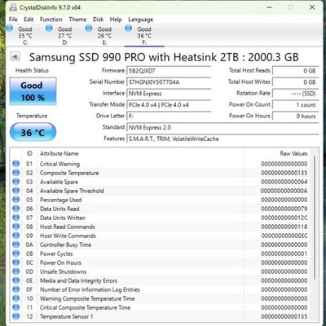This screenshot has width=326, height=326.
Task: Click the Raw Values column header
Action: 293,153
